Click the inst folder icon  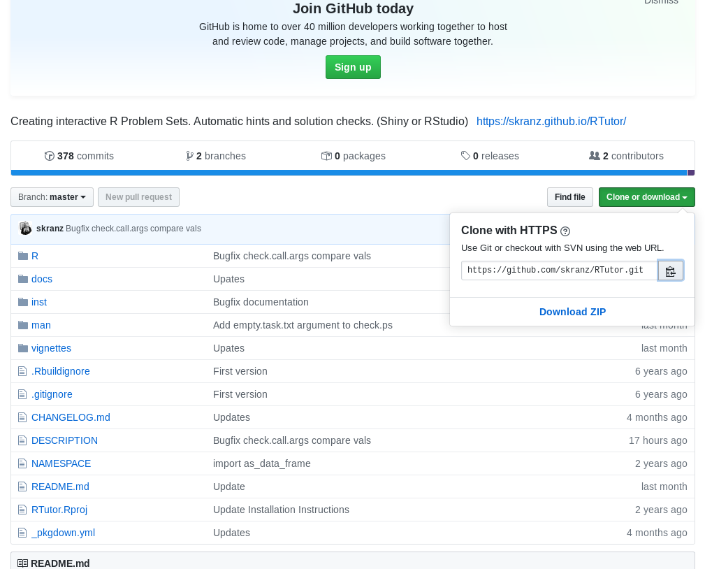[x=23, y=302]
